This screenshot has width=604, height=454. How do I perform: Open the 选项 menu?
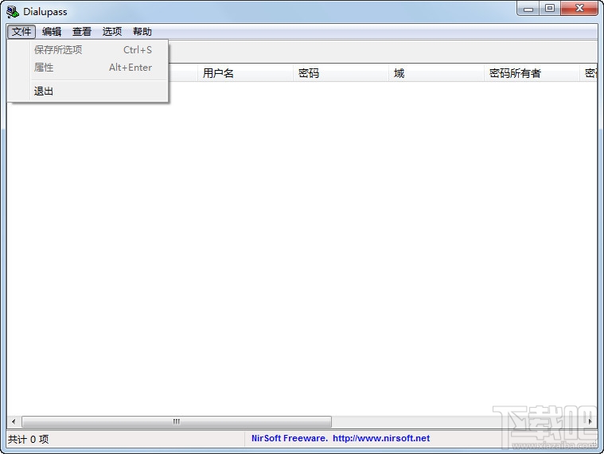(x=112, y=32)
